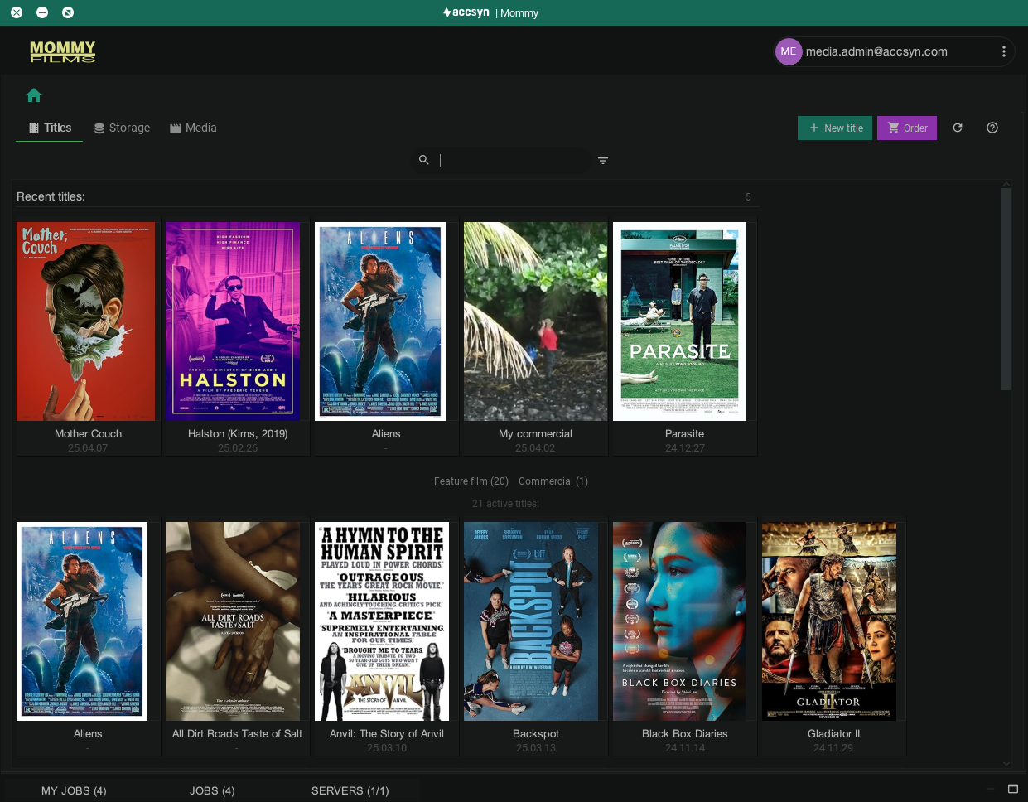Click the purple Order button
1028x802 pixels.
click(x=907, y=128)
